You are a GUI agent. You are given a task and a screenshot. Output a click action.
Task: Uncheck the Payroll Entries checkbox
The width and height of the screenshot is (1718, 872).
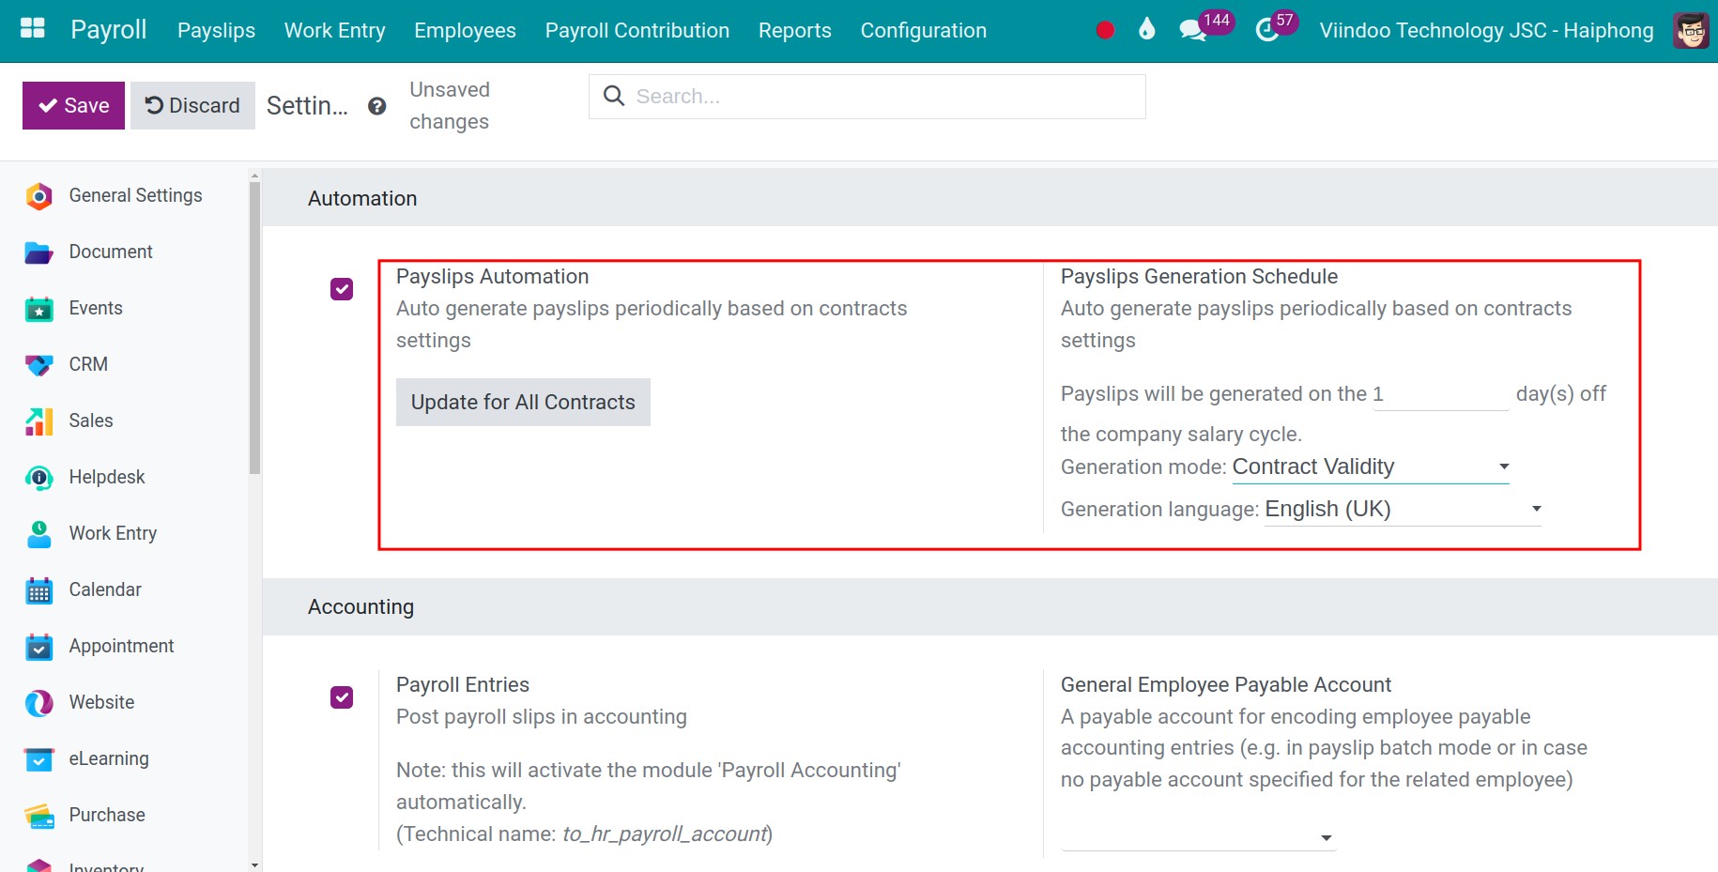(x=342, y=697)
